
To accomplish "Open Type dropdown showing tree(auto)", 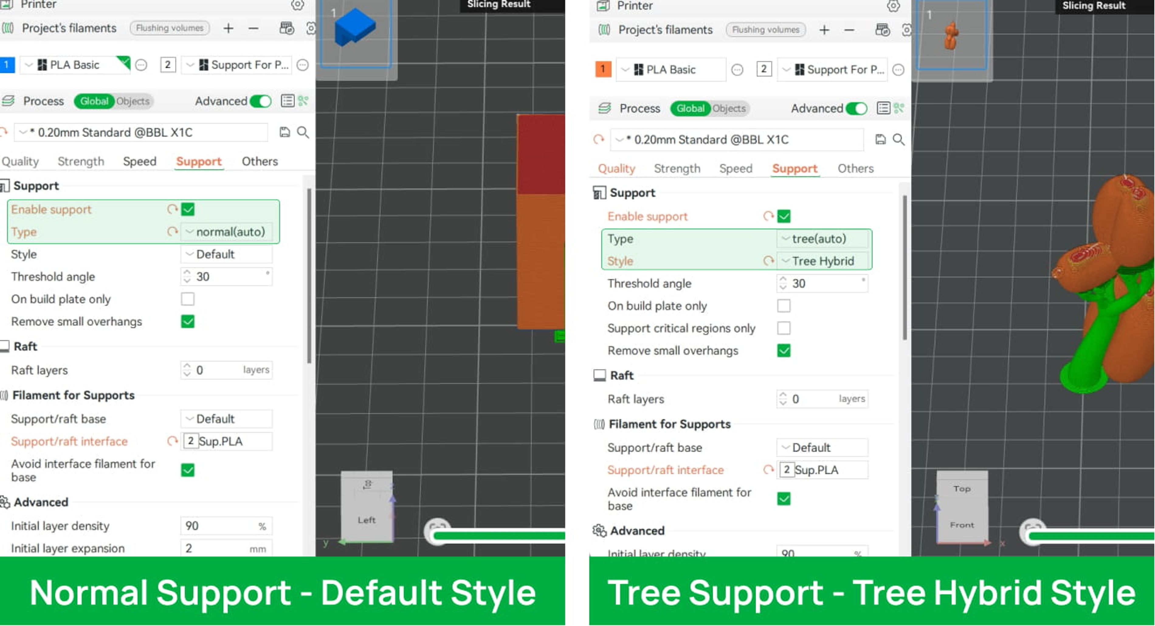I will coord(822,239).
